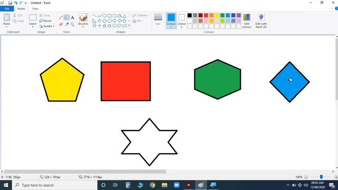Screen dimensions: 338x190
Task: Choose the Triangle shape
Action: pyautogui.click(x=125, y=16)
